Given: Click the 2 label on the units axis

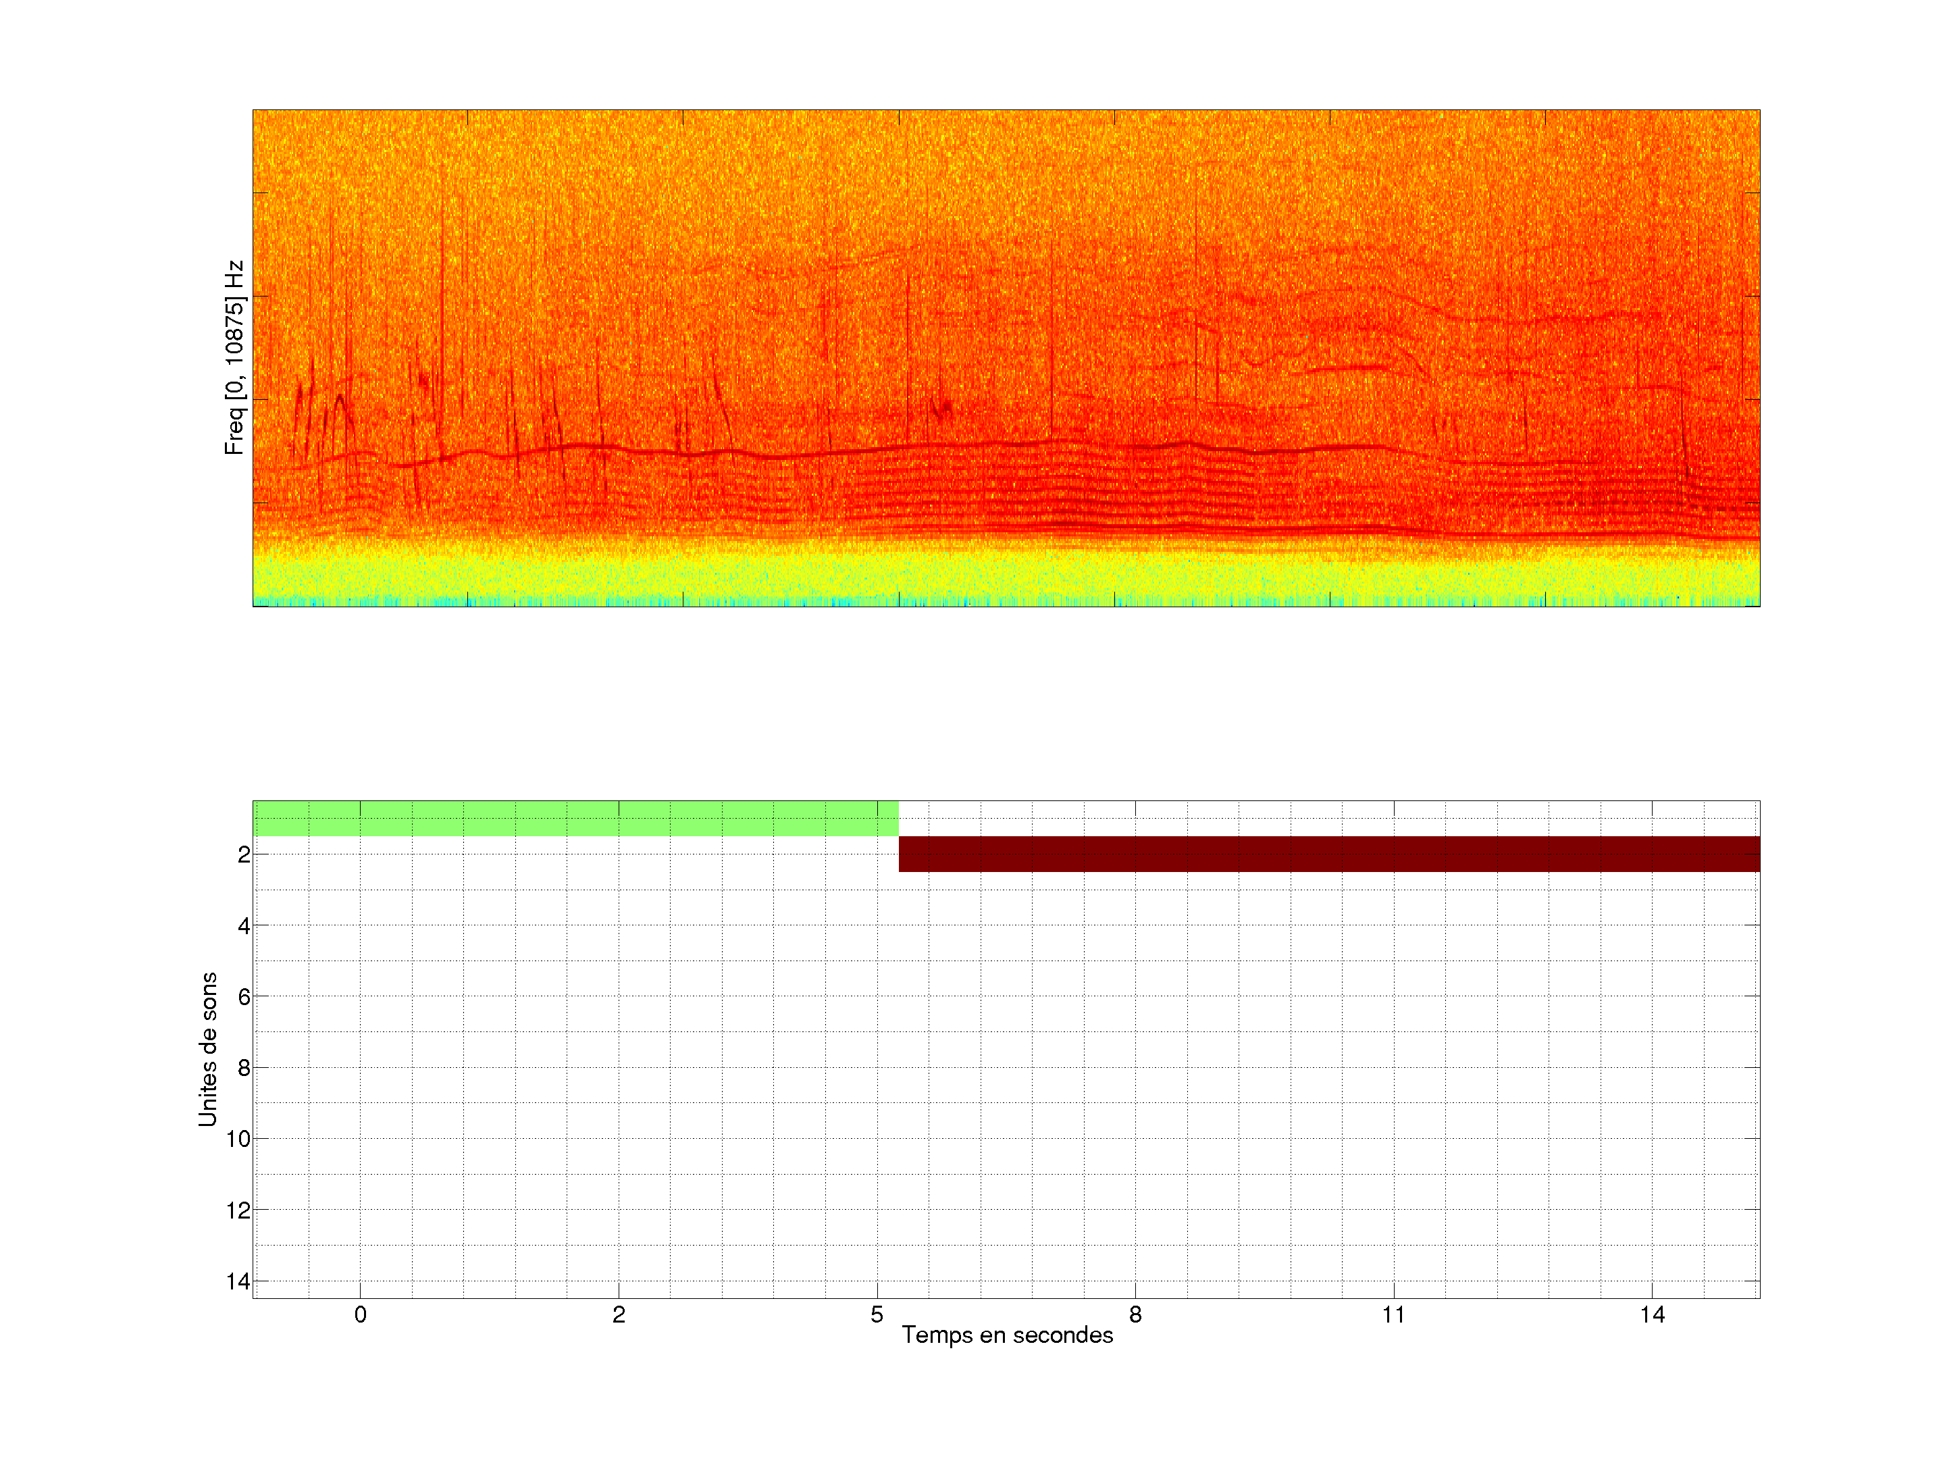Looking at the screenshot, I should (x=244, y=854).
